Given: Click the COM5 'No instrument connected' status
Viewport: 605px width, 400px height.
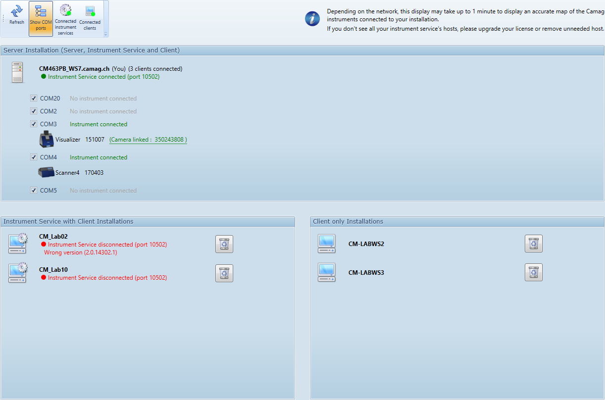Looking at the screenshot, I should [x=103, y=191].
